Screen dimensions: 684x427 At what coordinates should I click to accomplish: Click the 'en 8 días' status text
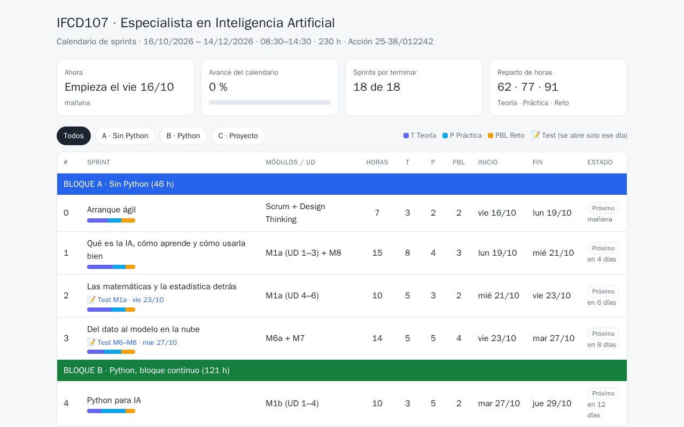602,345
